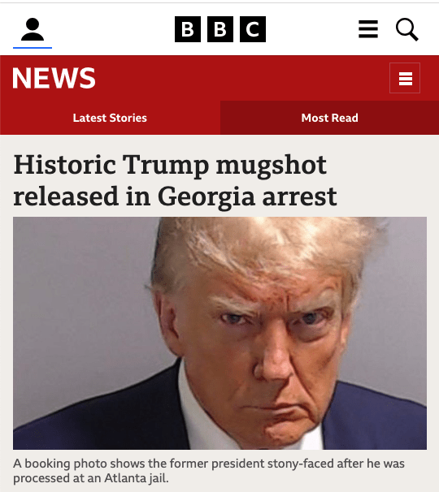Click the word Georgia in headline
Viewport: 439px width, 492px height.
pos(206,197)
